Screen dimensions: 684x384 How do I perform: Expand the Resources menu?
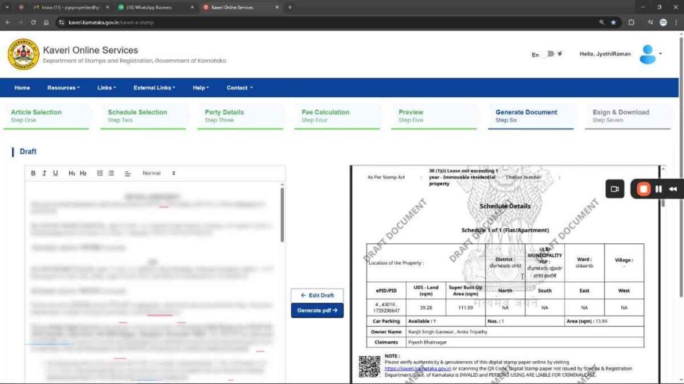click(x=63, y=87)
